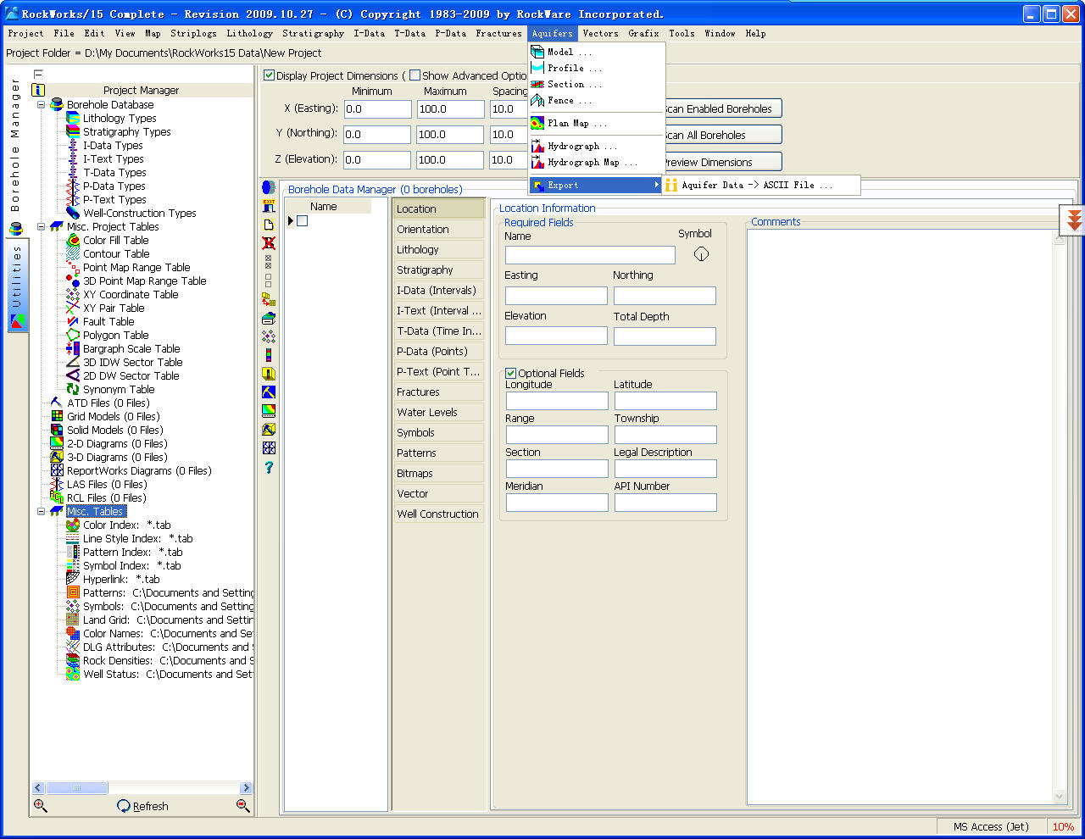
Task: Click the rainbow contour map icon
Action: [x=269, y=410]
